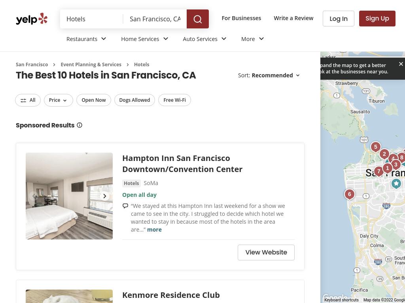Click the Hotels breadcrumb

tap(142, 64)
